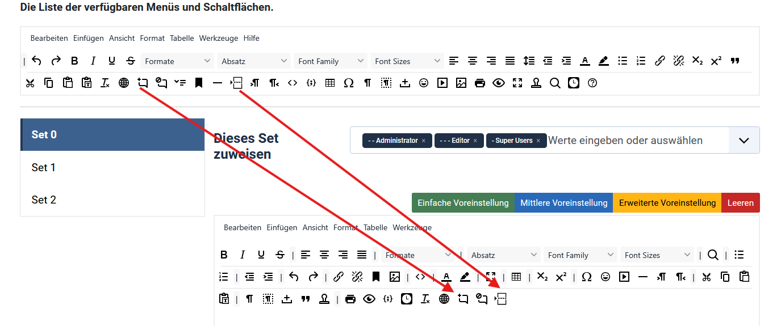Click the cut scissors icon in the top toolbar
The height and width of the screenshot is (326, 781).
click(x=30, y=83)
